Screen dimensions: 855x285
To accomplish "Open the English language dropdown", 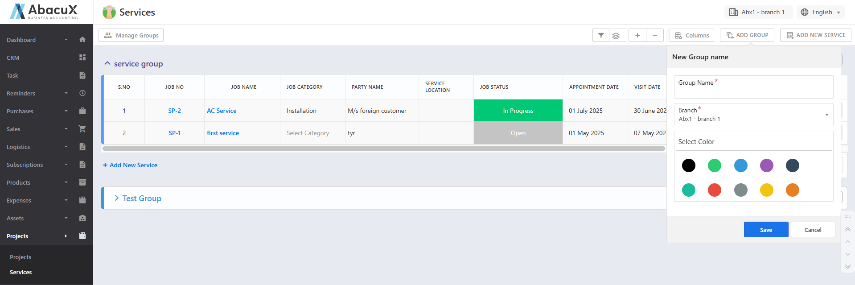I will 821,12.
